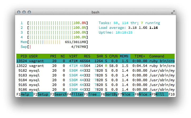Screen dimensions: 191x118
Task: Click the bash window title
Action: 96,12
